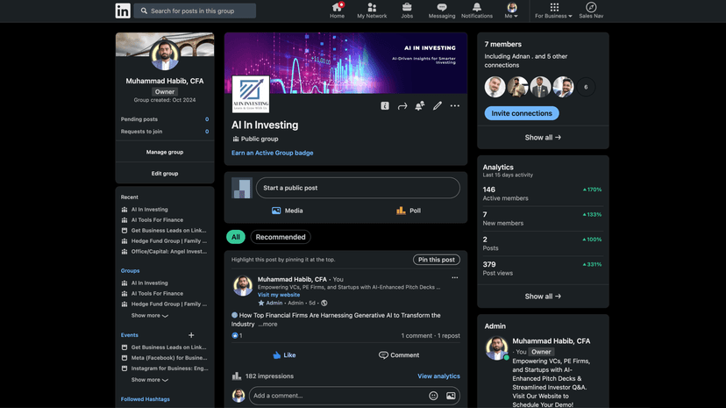
Task: Click the 182 impressions text
Action: tap(269, 376)
